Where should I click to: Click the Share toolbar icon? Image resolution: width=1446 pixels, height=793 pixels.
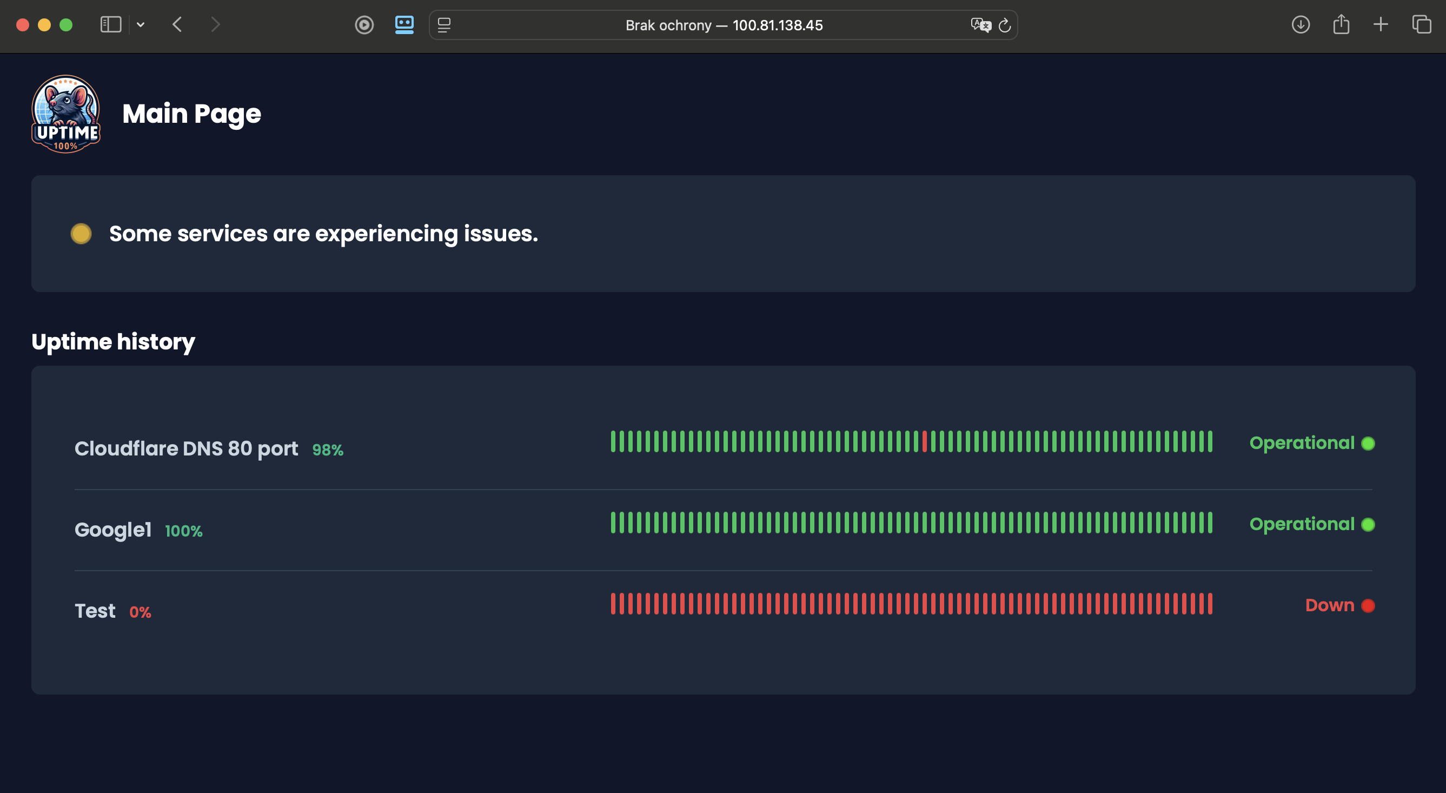pyautogui.click(x=1341, y=25)
